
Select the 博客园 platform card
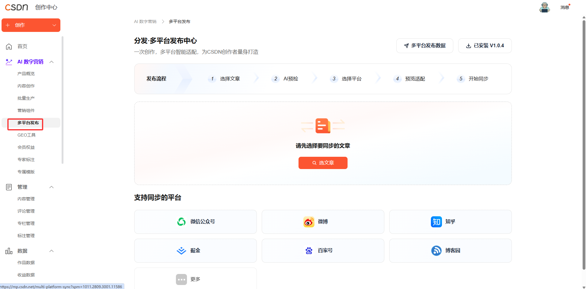point(451,251)
